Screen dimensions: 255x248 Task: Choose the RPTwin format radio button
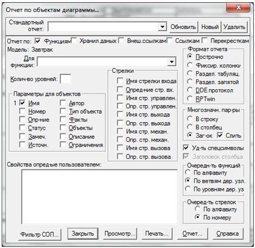[x=190, y=98]
